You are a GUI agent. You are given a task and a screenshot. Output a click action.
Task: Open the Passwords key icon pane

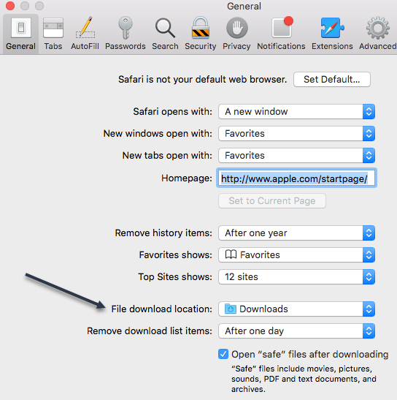126,33
